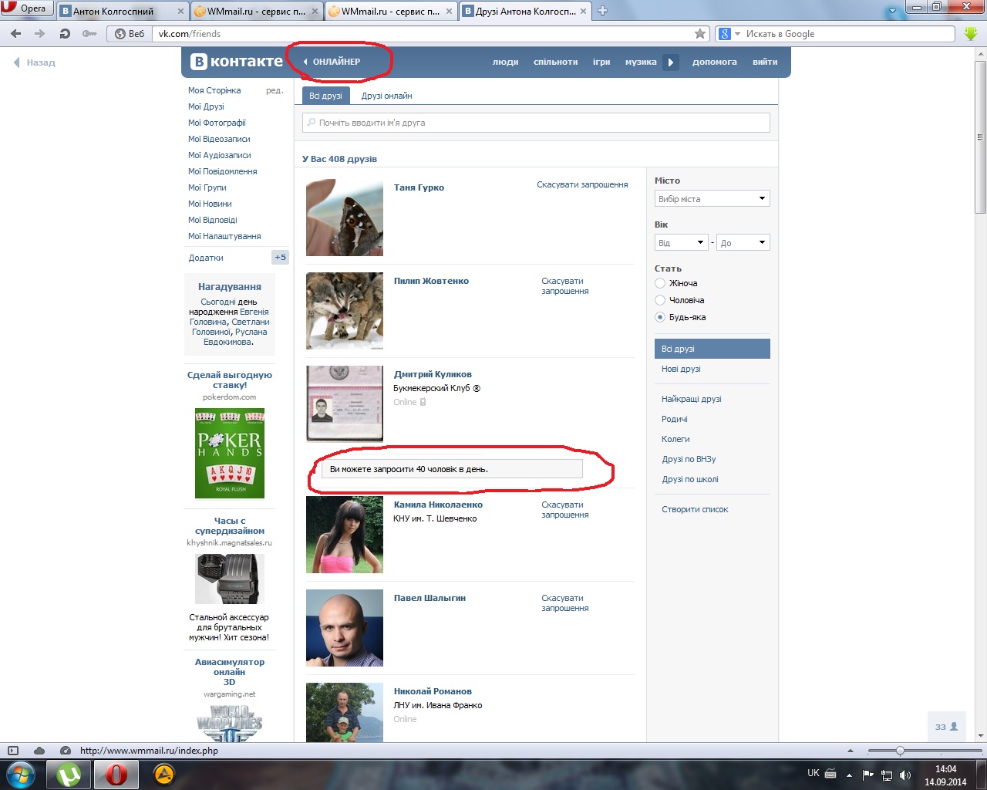
Task: Bookmark the page with the star icon
Action: 700,34
